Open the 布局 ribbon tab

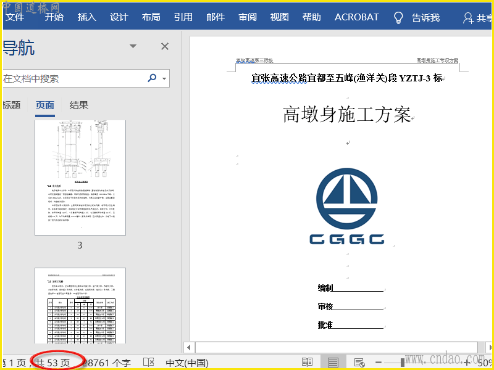(151, 17)
